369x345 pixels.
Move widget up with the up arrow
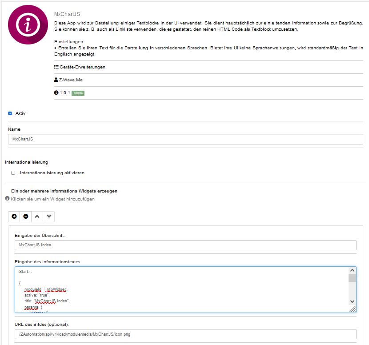point(37,217)
